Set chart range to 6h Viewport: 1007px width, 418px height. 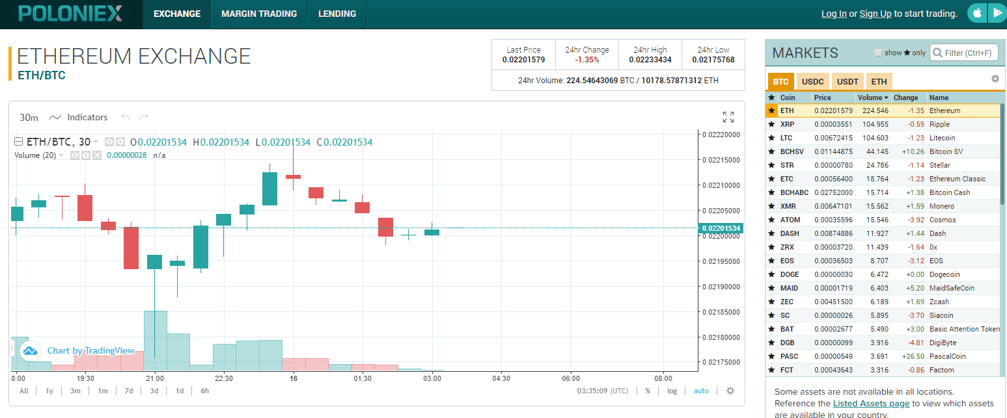pos(205,391)
